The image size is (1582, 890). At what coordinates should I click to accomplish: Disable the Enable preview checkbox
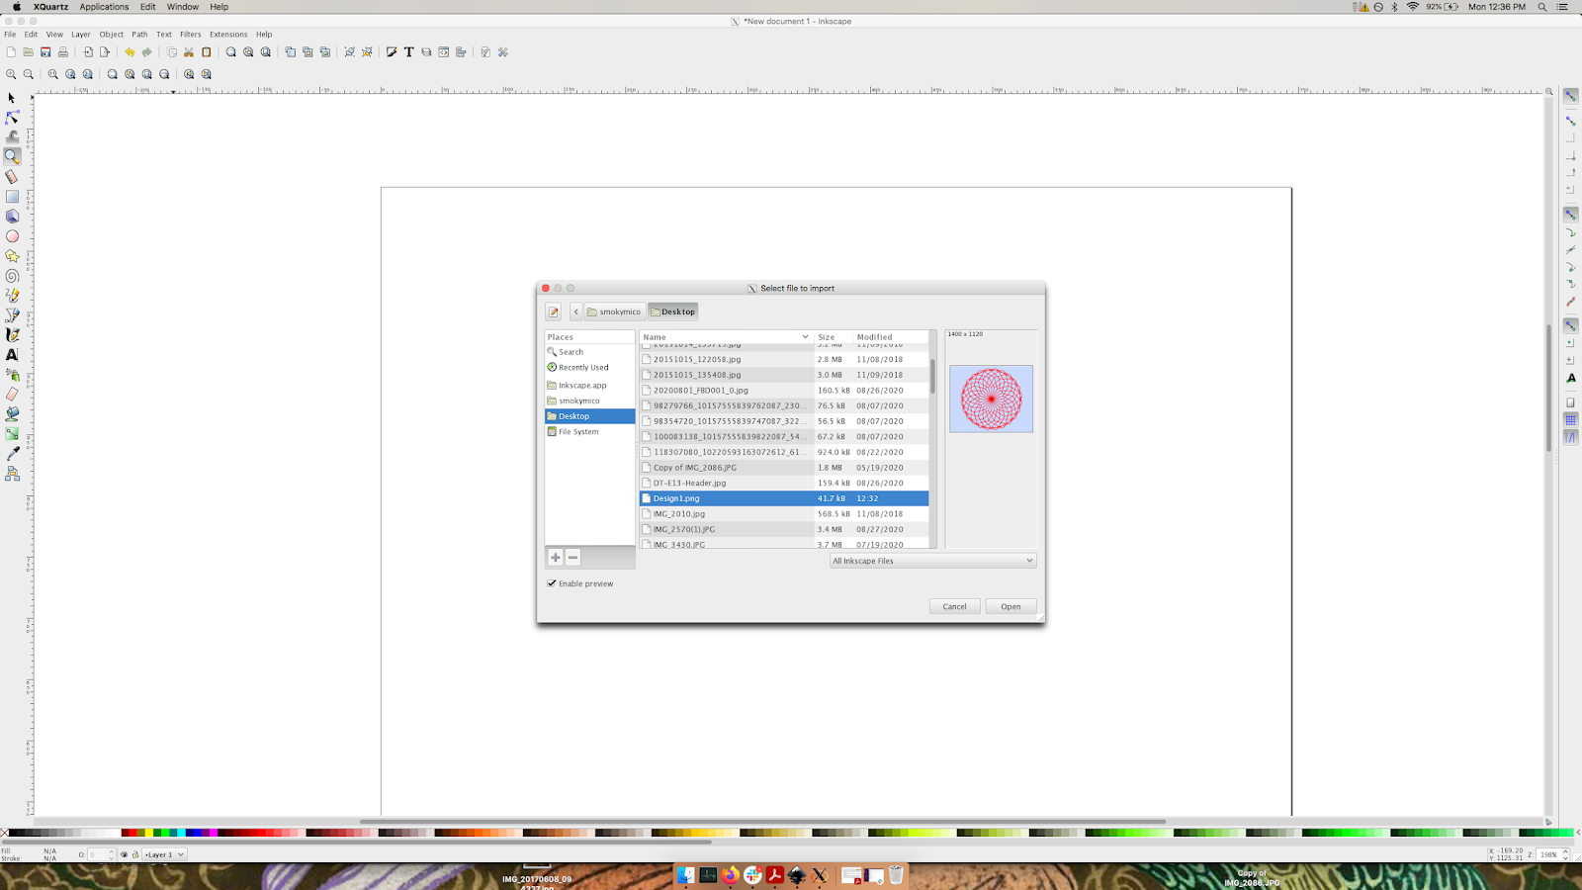551,583
